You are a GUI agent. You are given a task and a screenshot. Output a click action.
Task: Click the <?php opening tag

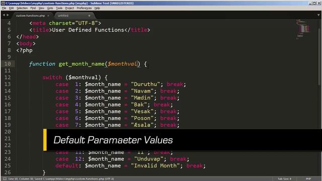coord(24,50)
